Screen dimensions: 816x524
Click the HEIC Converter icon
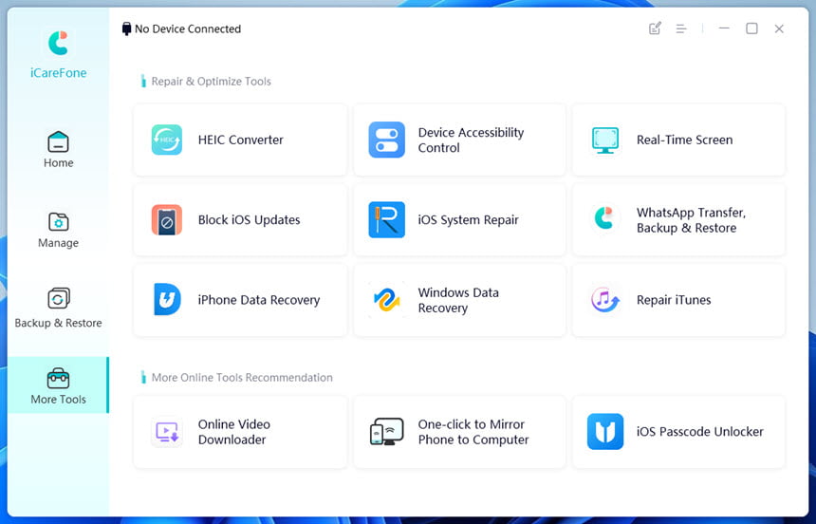tap(167, 140)
